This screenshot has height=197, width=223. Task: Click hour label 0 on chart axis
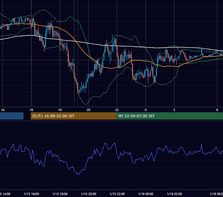(x=146, y=110)
